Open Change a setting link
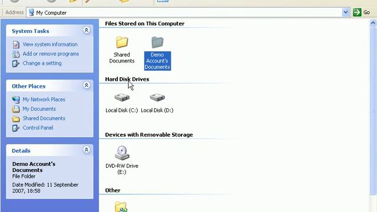377x212 pixels. point(42,63)
